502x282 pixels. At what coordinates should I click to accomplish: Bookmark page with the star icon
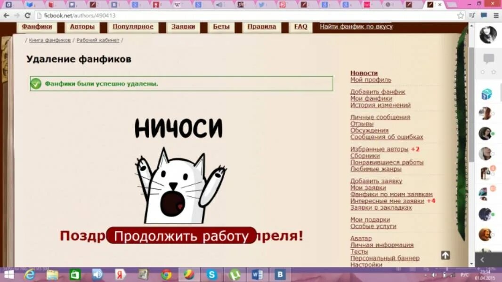[461, 16]
